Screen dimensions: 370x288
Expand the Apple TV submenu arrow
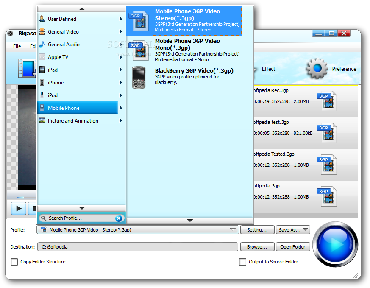pos(121,57)
